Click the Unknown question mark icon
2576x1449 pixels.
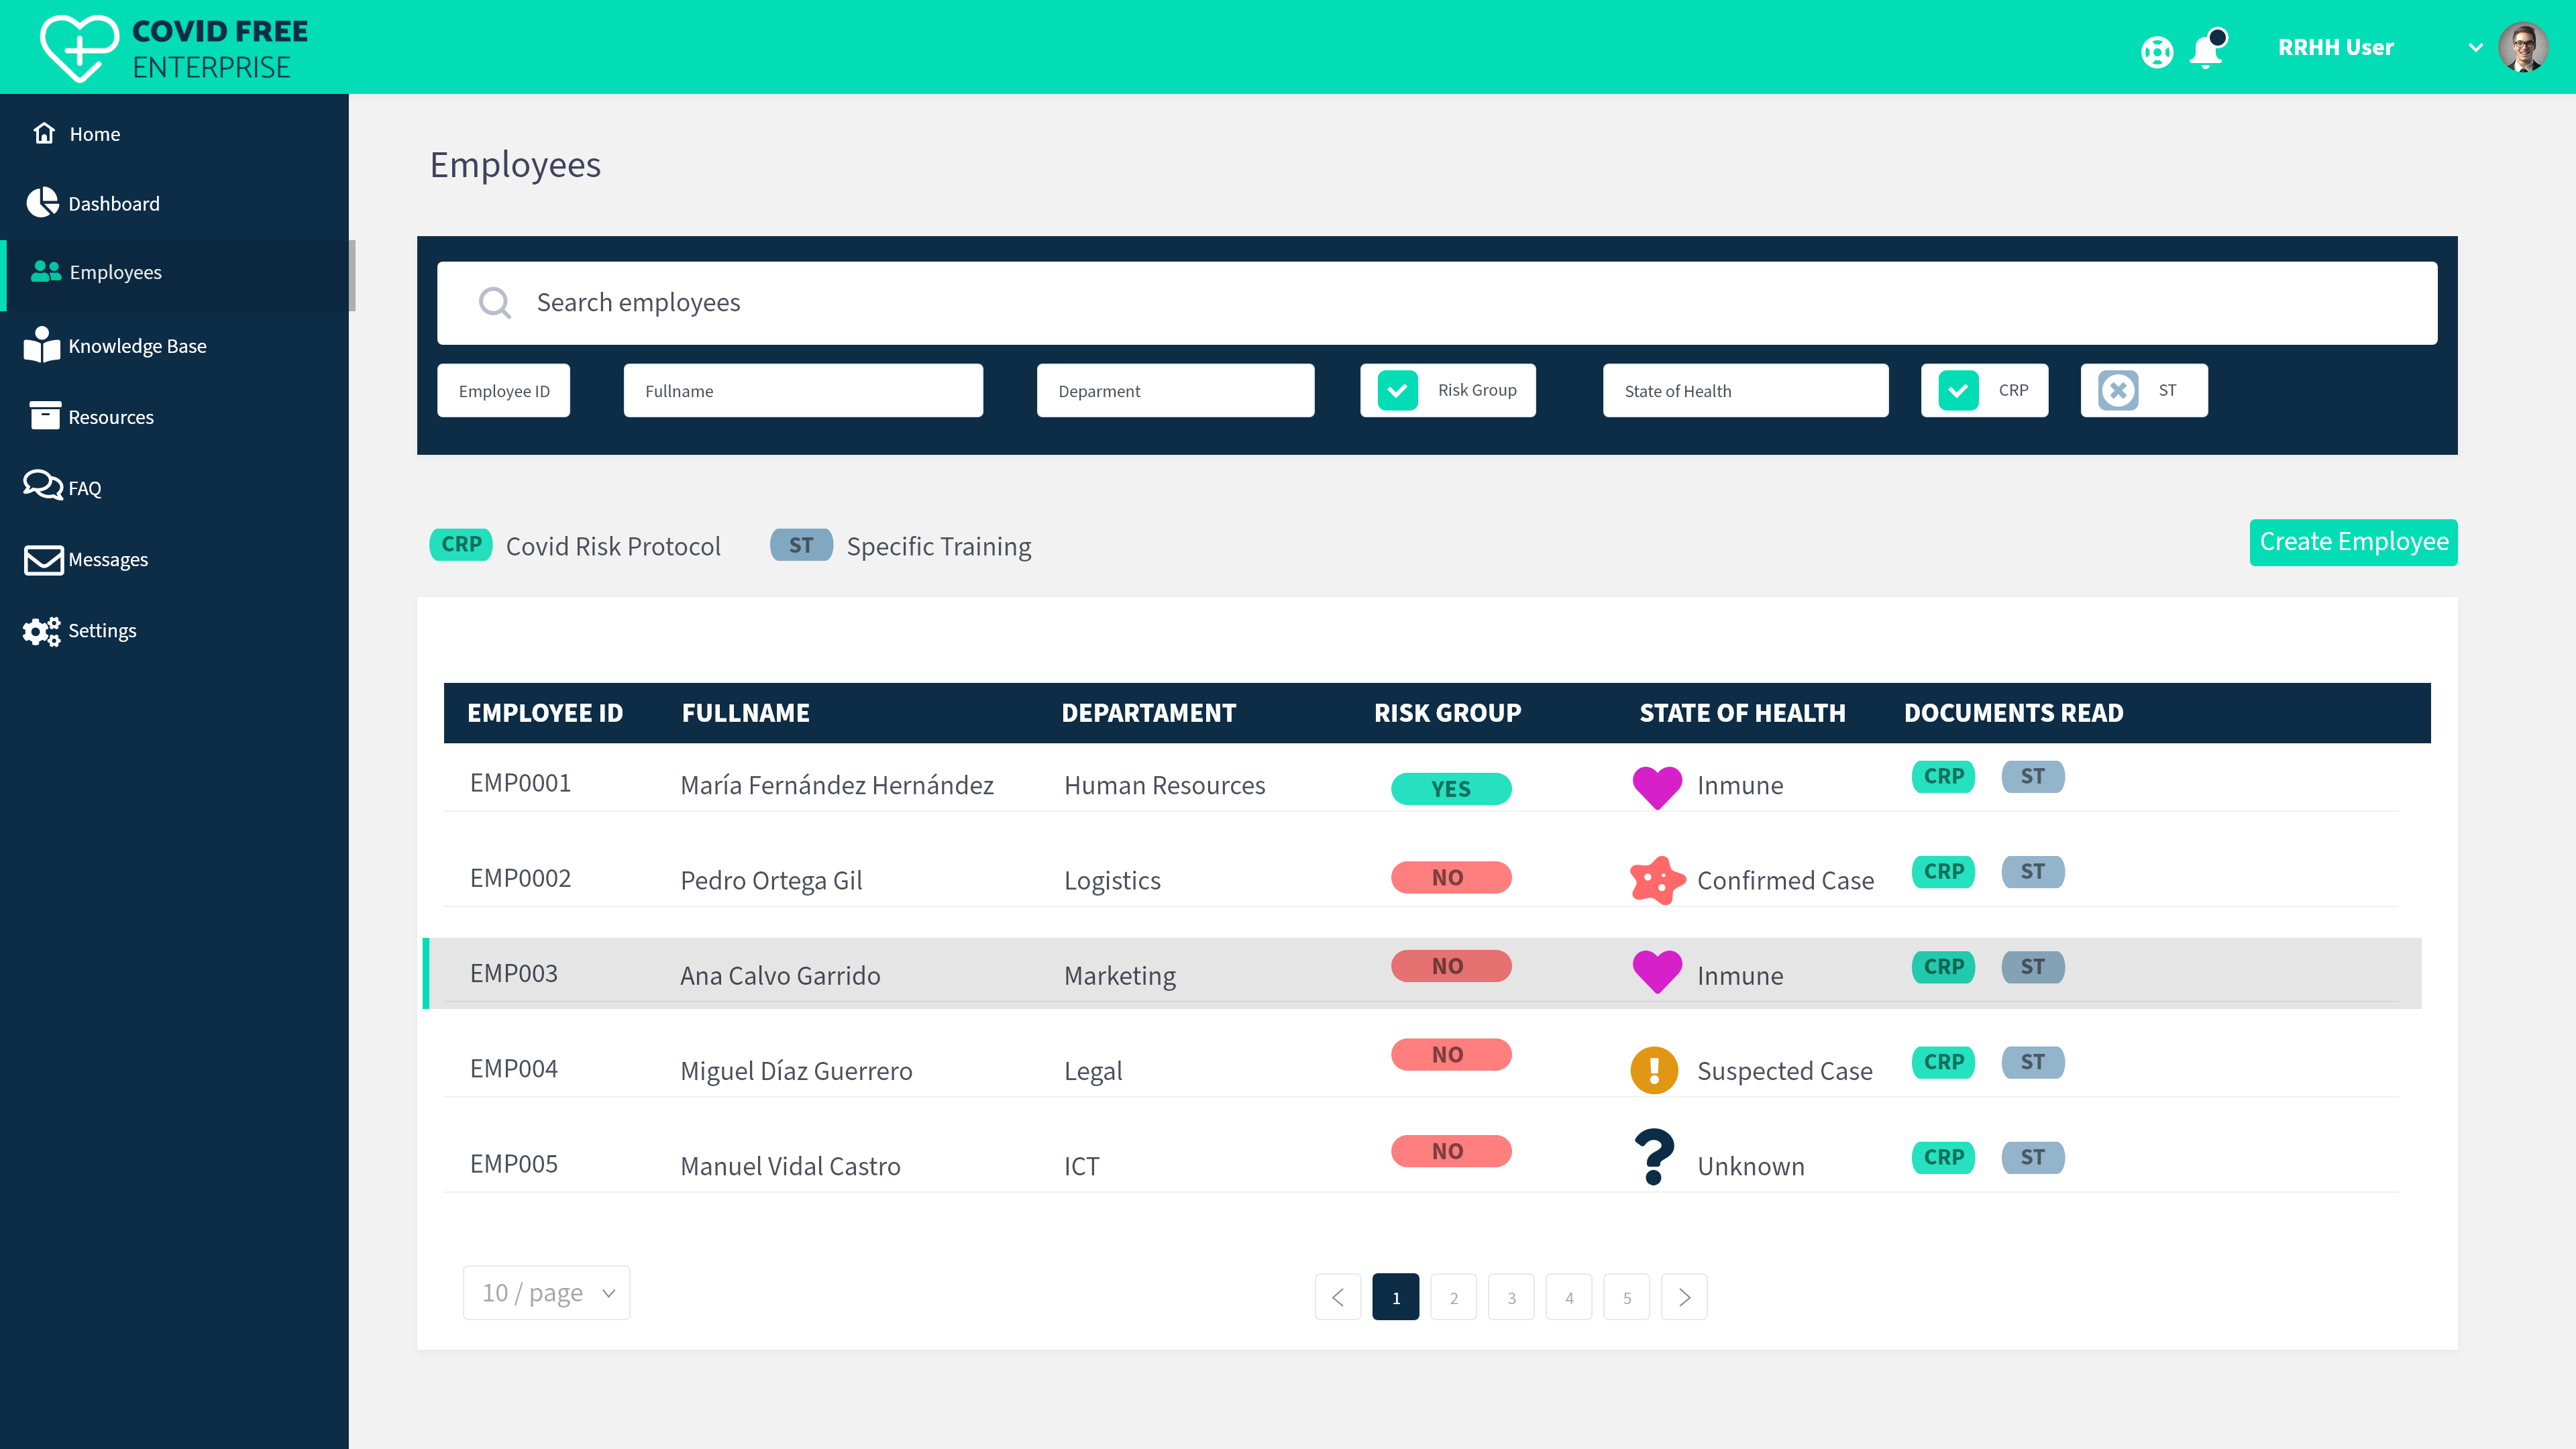tap(1654, 1157)
